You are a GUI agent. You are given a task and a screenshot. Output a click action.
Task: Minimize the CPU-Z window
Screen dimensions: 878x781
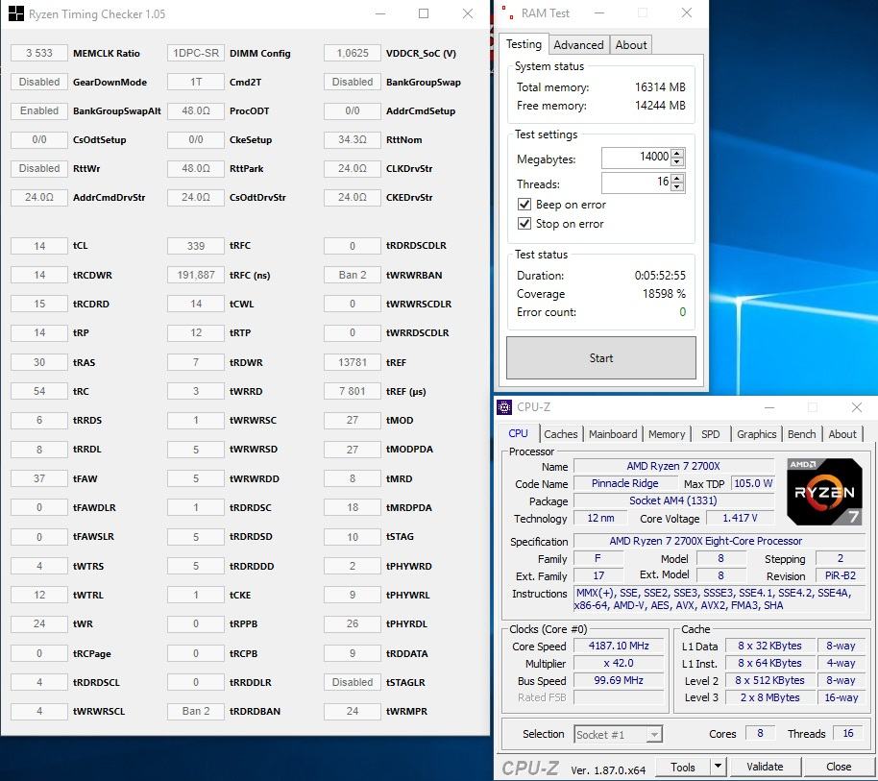pyautogui.click(x=769, y=407)
